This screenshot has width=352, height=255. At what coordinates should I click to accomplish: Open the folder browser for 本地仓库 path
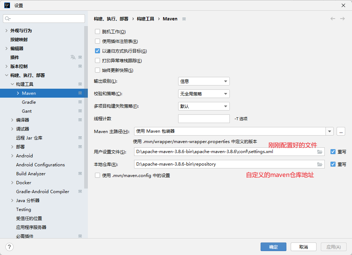pyautogui.click(x=320, y=164)
